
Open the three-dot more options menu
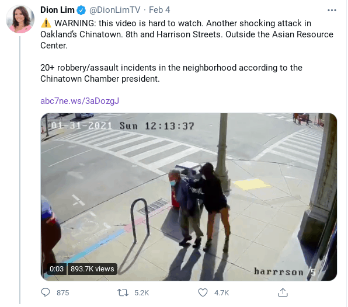tap(332, 10)
